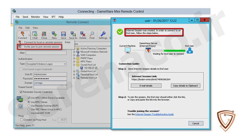Open File menu in main DameWare window
238x134 pixels.
[x=18, y=17]
